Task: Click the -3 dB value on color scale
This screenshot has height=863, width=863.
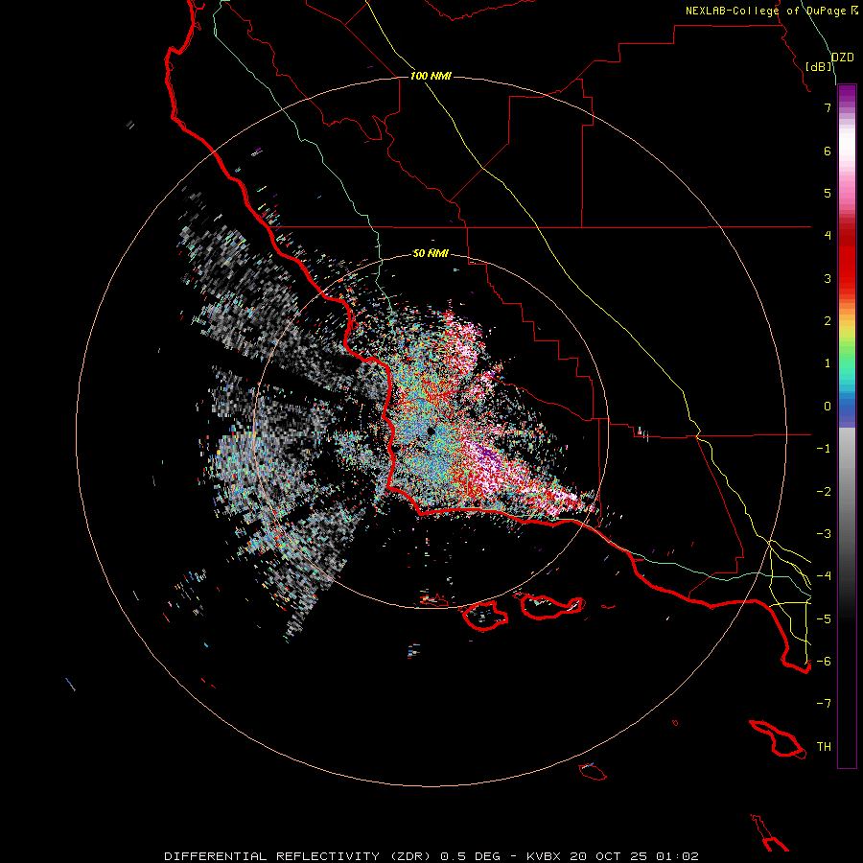Action: [824, 534]
